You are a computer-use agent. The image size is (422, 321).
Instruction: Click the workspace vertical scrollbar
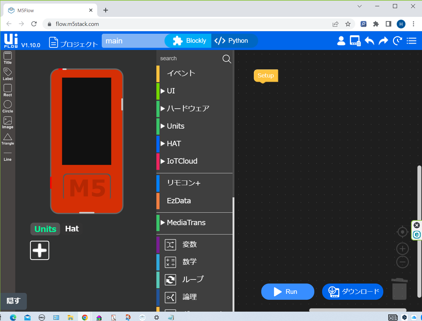(x=419, y=232)
